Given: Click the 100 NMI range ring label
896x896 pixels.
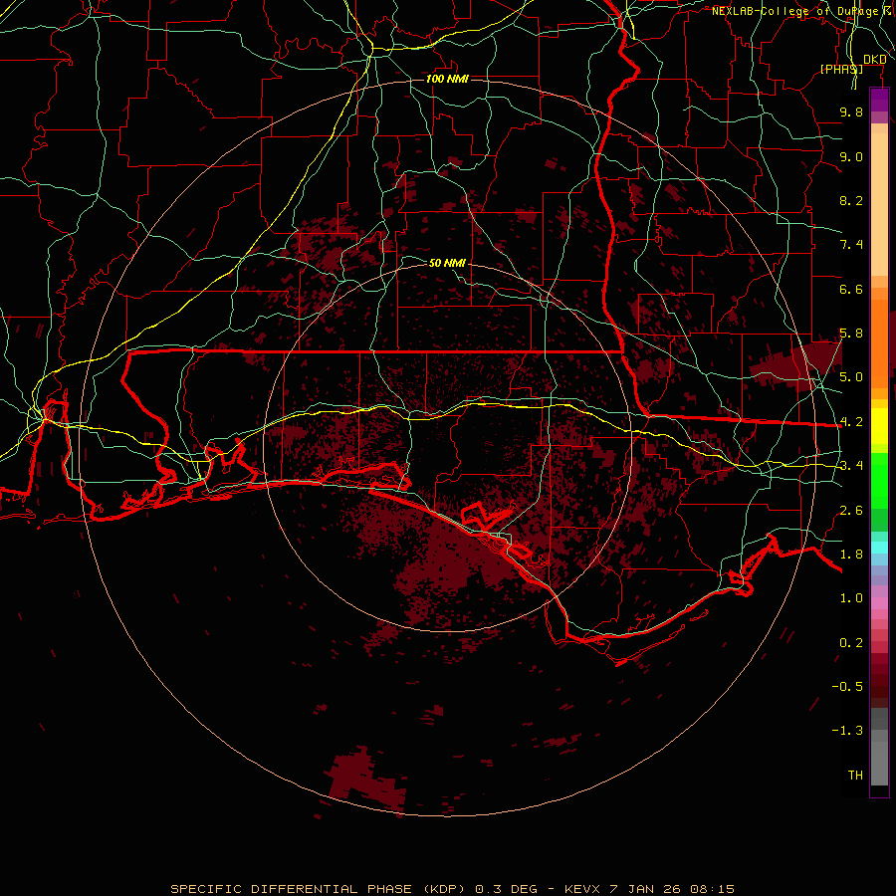Looking at the screenshot, I should point(447,79).
